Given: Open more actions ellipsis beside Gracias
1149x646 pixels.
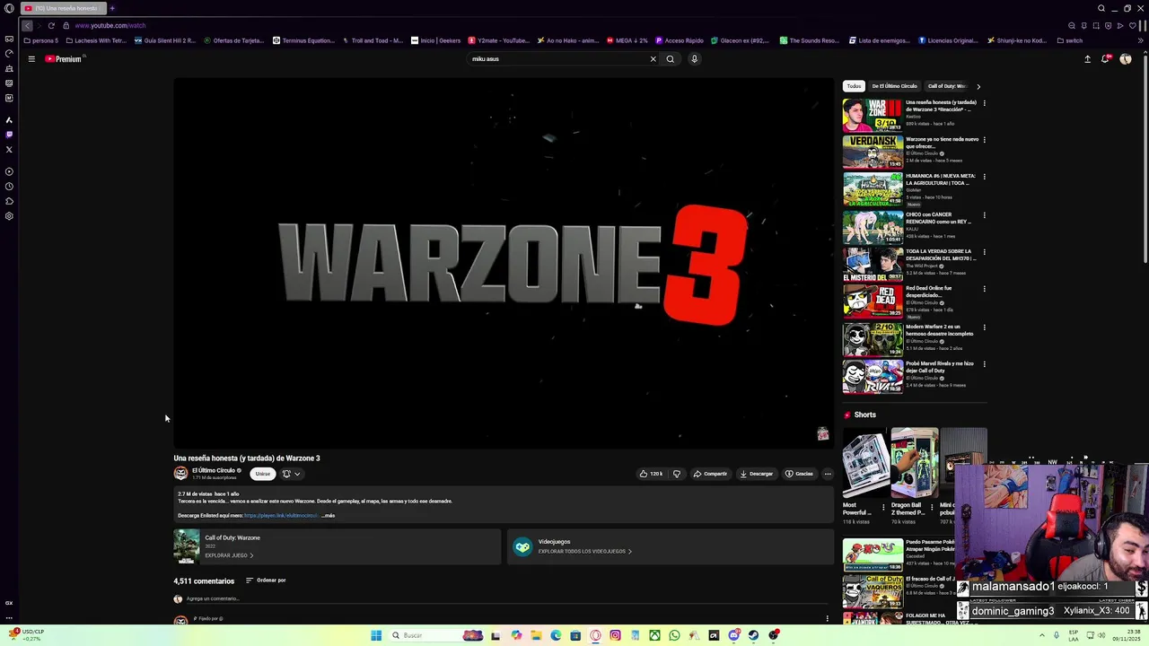Looking at the screenshot, I should click(828, 474).
